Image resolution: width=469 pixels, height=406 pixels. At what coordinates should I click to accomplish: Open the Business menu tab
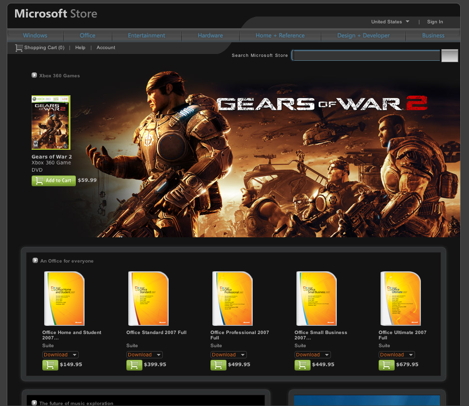click(x=433, y=35)
